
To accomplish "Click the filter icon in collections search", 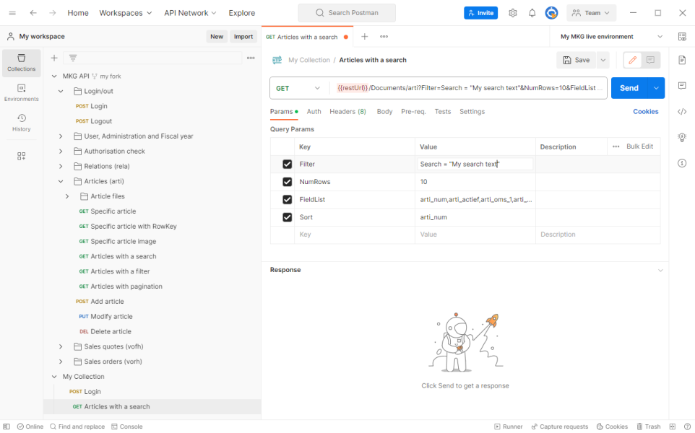I will (x=73, y=58).
